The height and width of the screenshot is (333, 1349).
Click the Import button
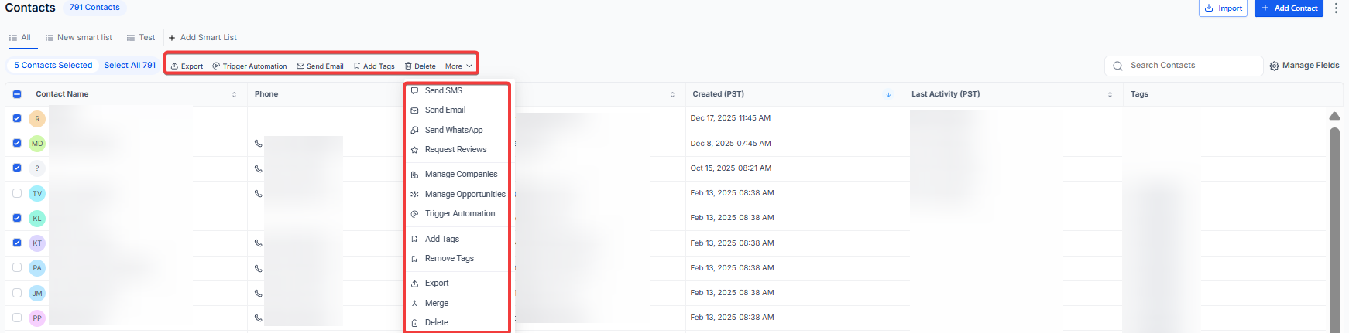(1223, 8)
